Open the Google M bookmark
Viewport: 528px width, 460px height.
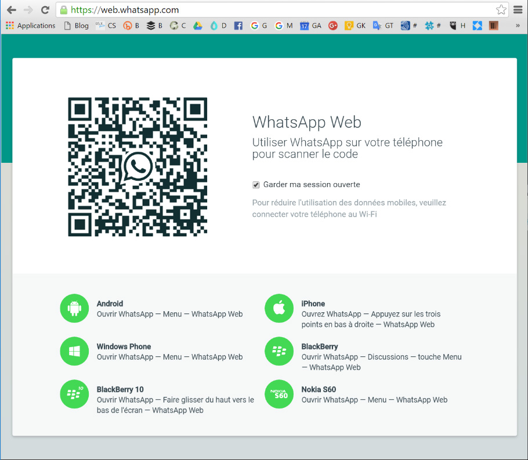point(284,25)
